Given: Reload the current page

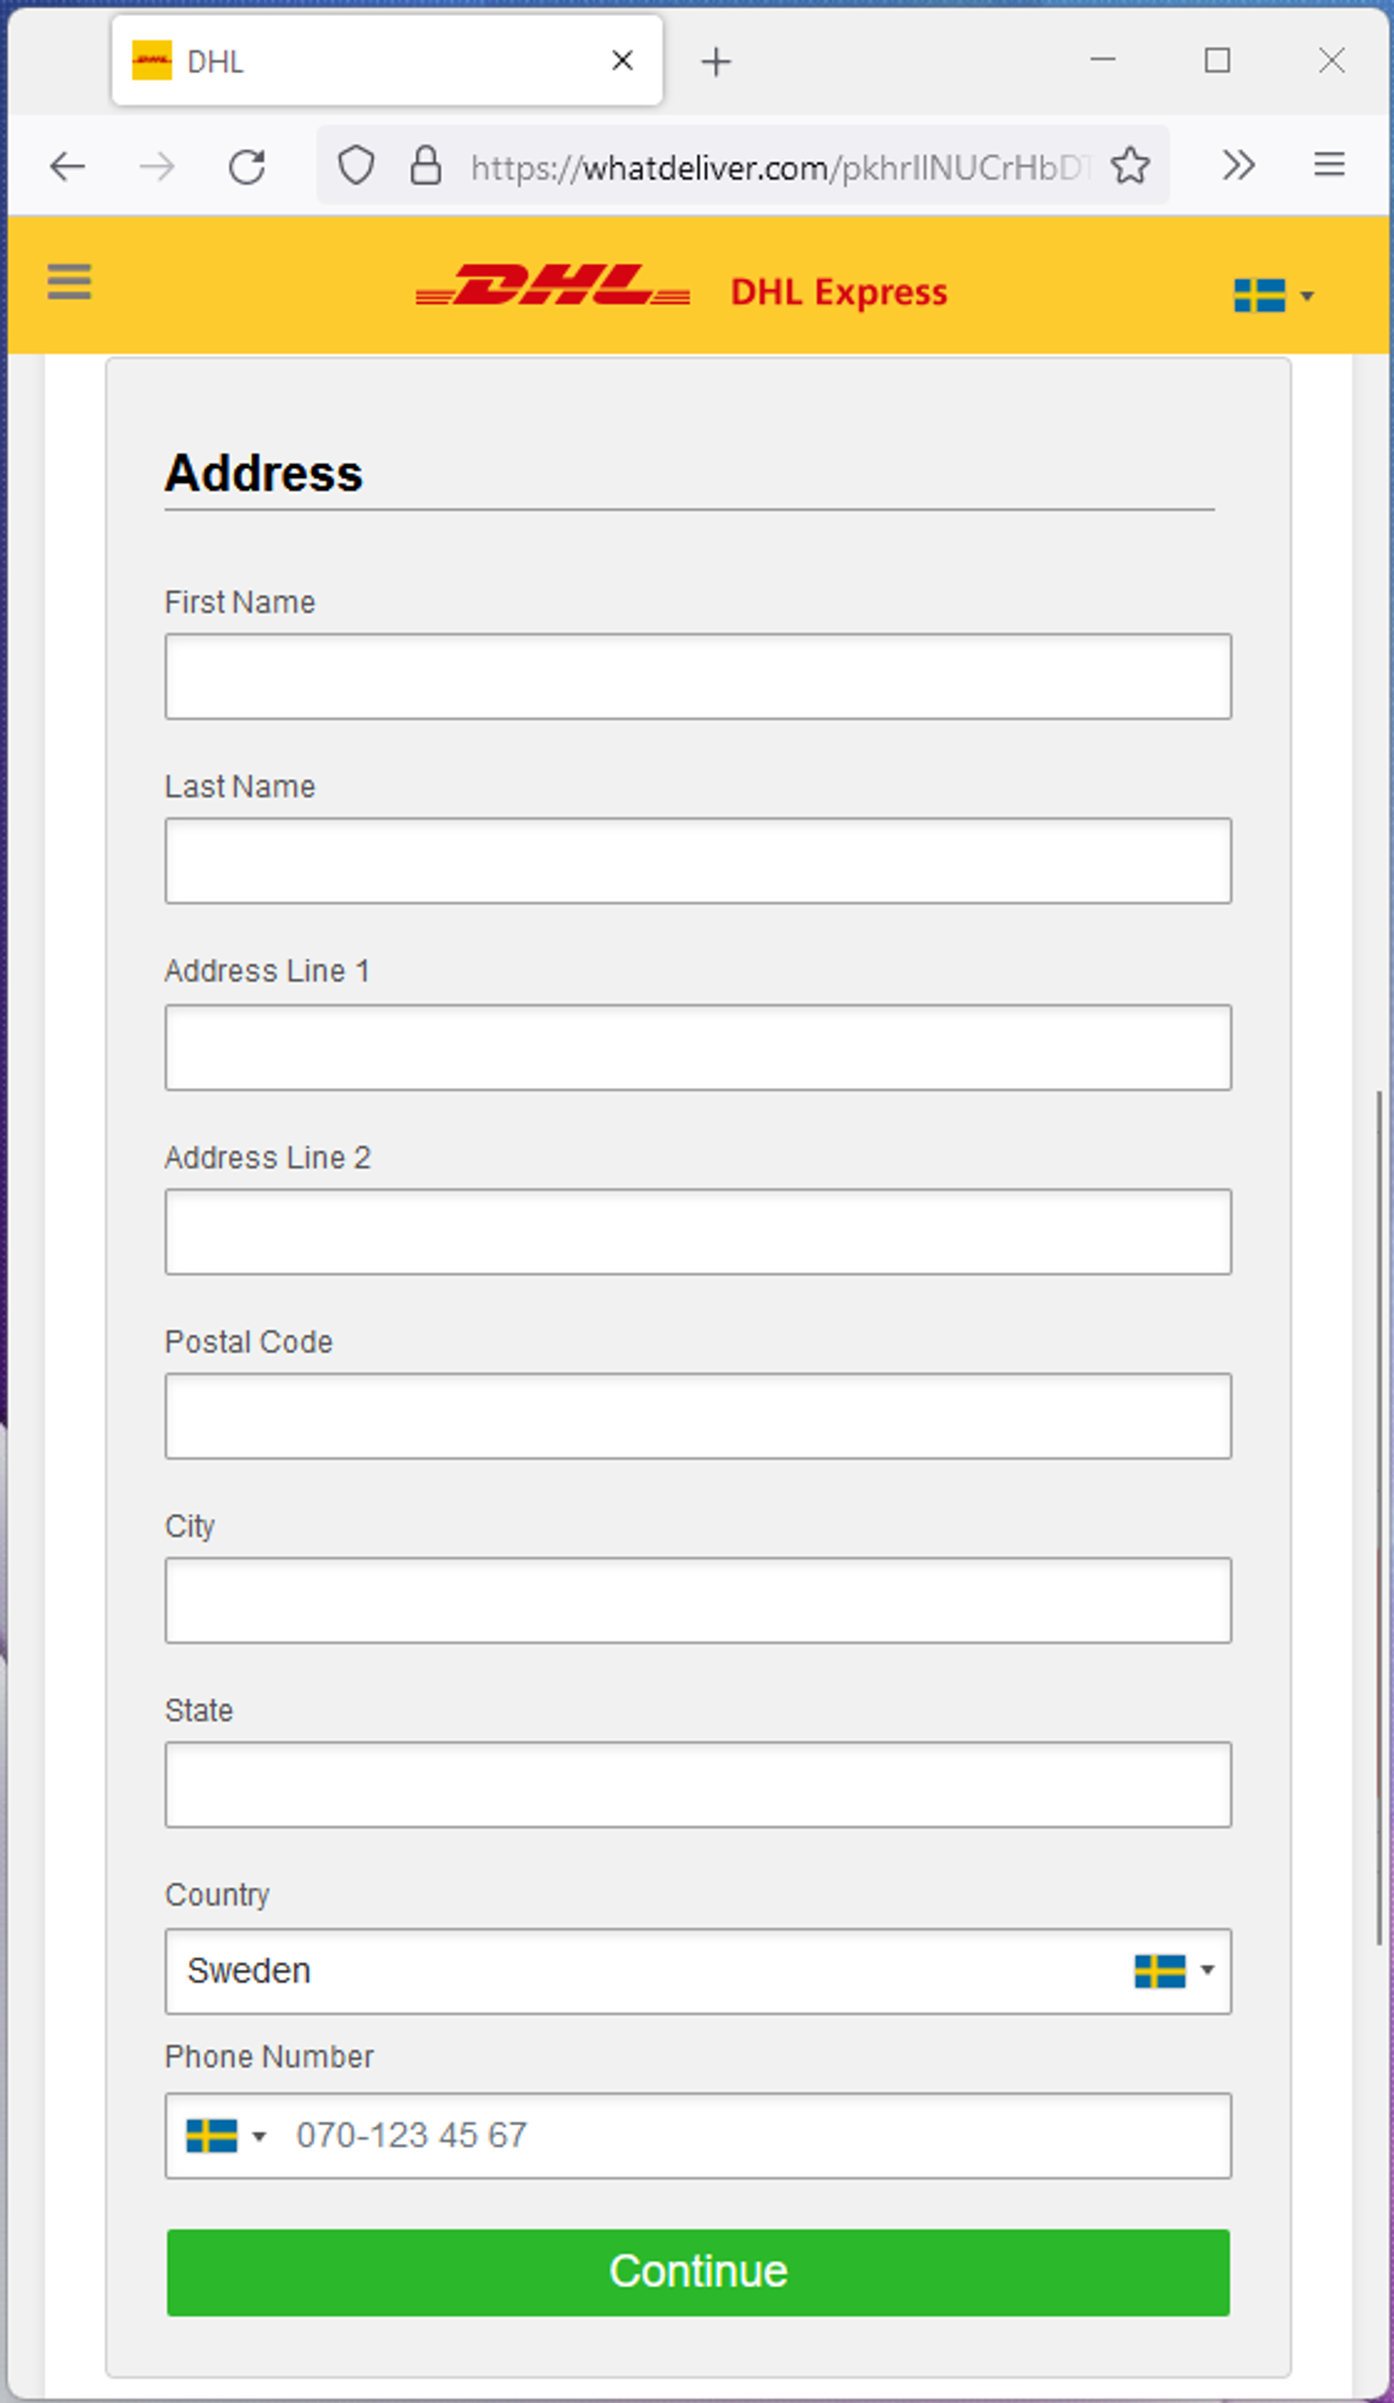Looking at the screenshot, I should click(x=247, y=167).
